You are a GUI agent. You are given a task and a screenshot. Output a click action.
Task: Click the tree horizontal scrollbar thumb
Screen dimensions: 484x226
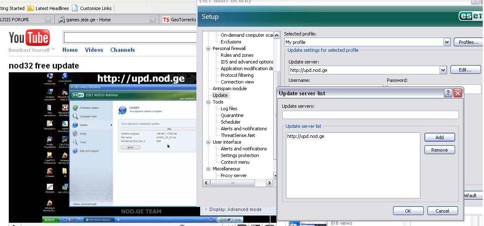pos(232,183)
